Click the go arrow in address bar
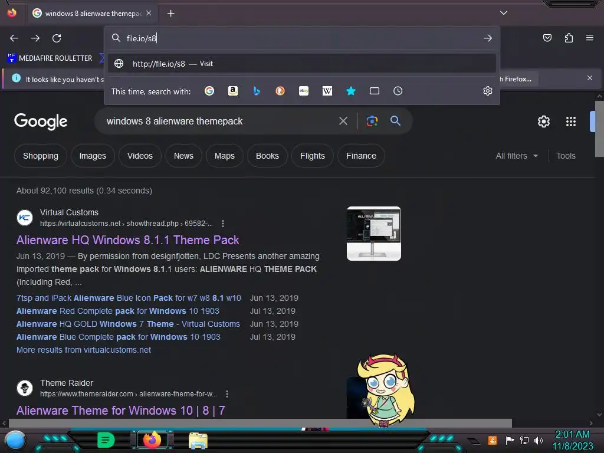Screen dimensions: 604x453 [488, 38]
